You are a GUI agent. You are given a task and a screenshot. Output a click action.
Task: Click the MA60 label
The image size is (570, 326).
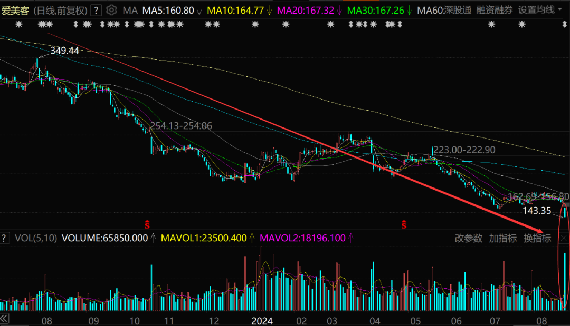[430, 11]
